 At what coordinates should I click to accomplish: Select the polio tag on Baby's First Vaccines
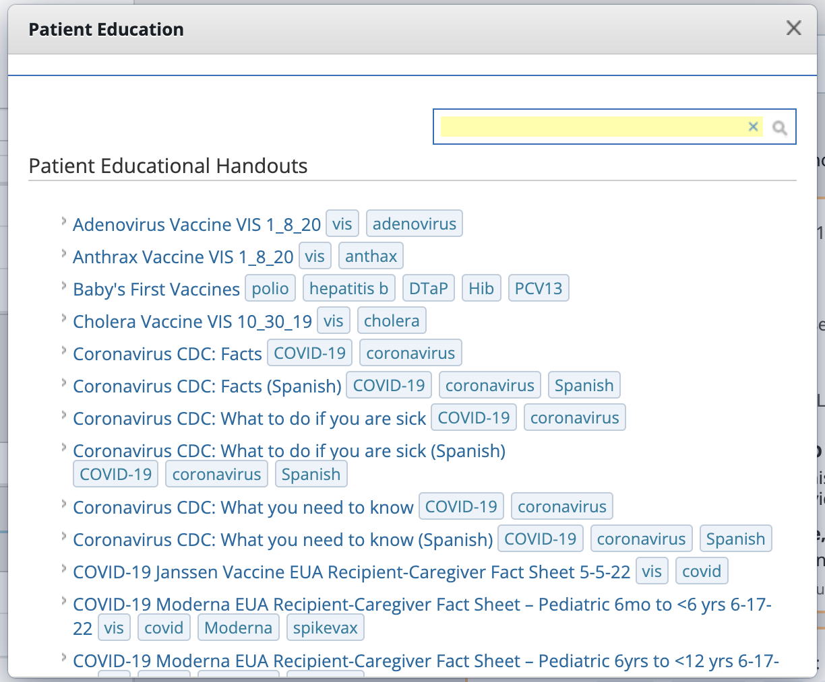click(x=270, y=287)
